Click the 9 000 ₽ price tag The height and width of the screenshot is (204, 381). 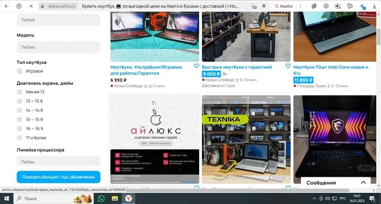coord(211,74)
